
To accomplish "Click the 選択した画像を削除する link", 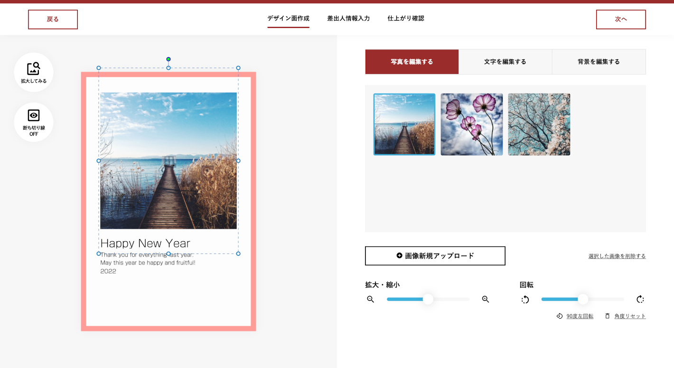I will point(617,255).
